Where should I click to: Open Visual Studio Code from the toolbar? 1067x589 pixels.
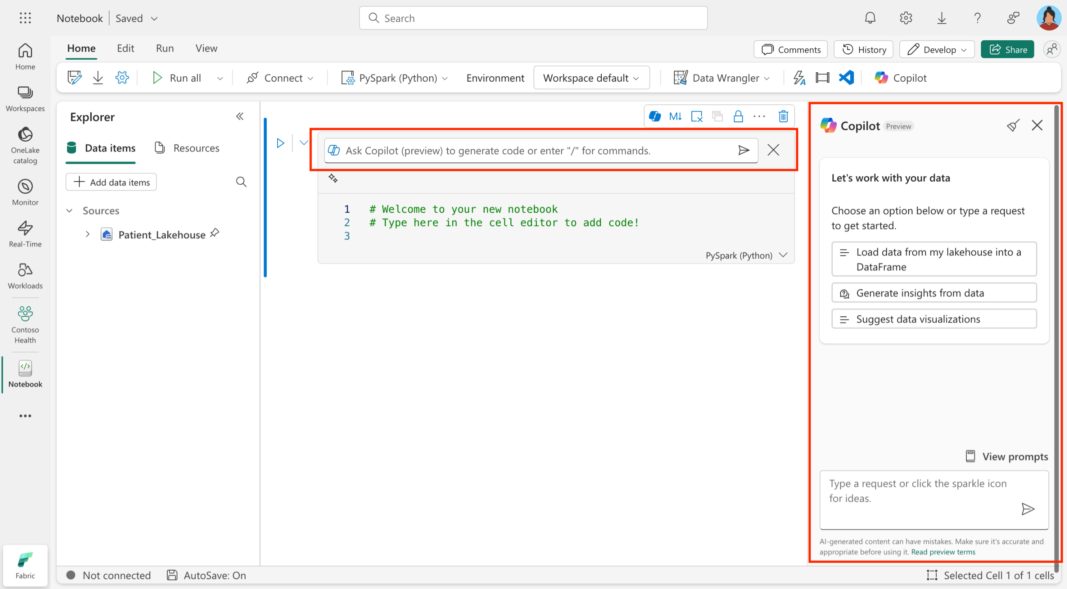[846, 78]
